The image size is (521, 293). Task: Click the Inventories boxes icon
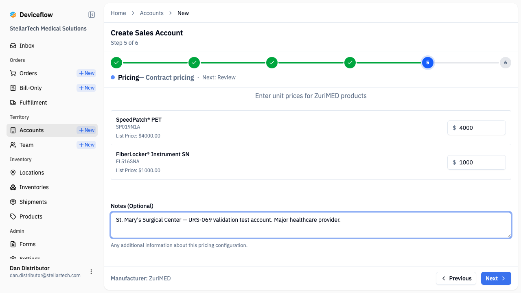[x=13, y=187]
